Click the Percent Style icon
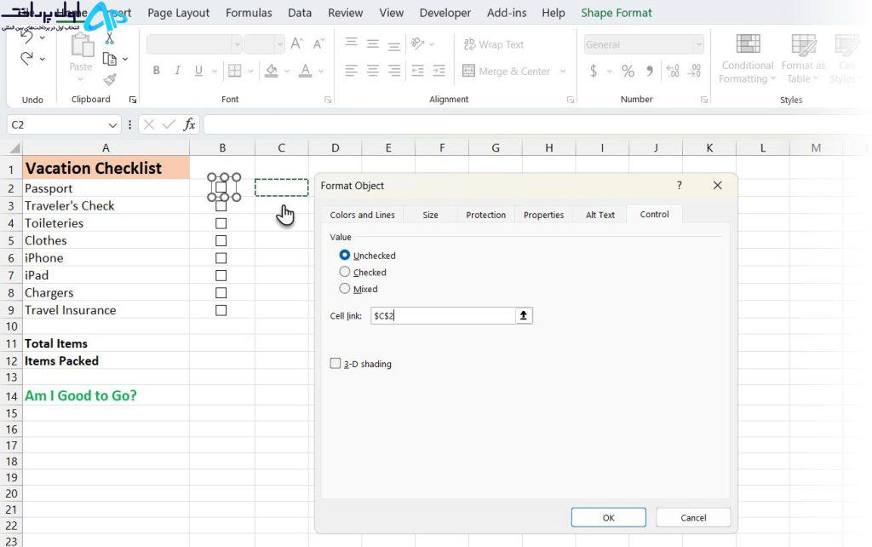This screenshot has height=547, width=872. 628,72
